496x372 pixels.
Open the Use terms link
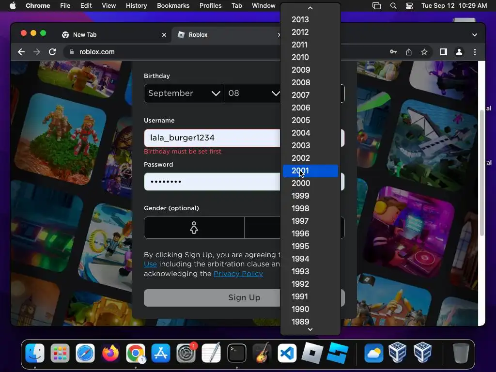point(150,264)
